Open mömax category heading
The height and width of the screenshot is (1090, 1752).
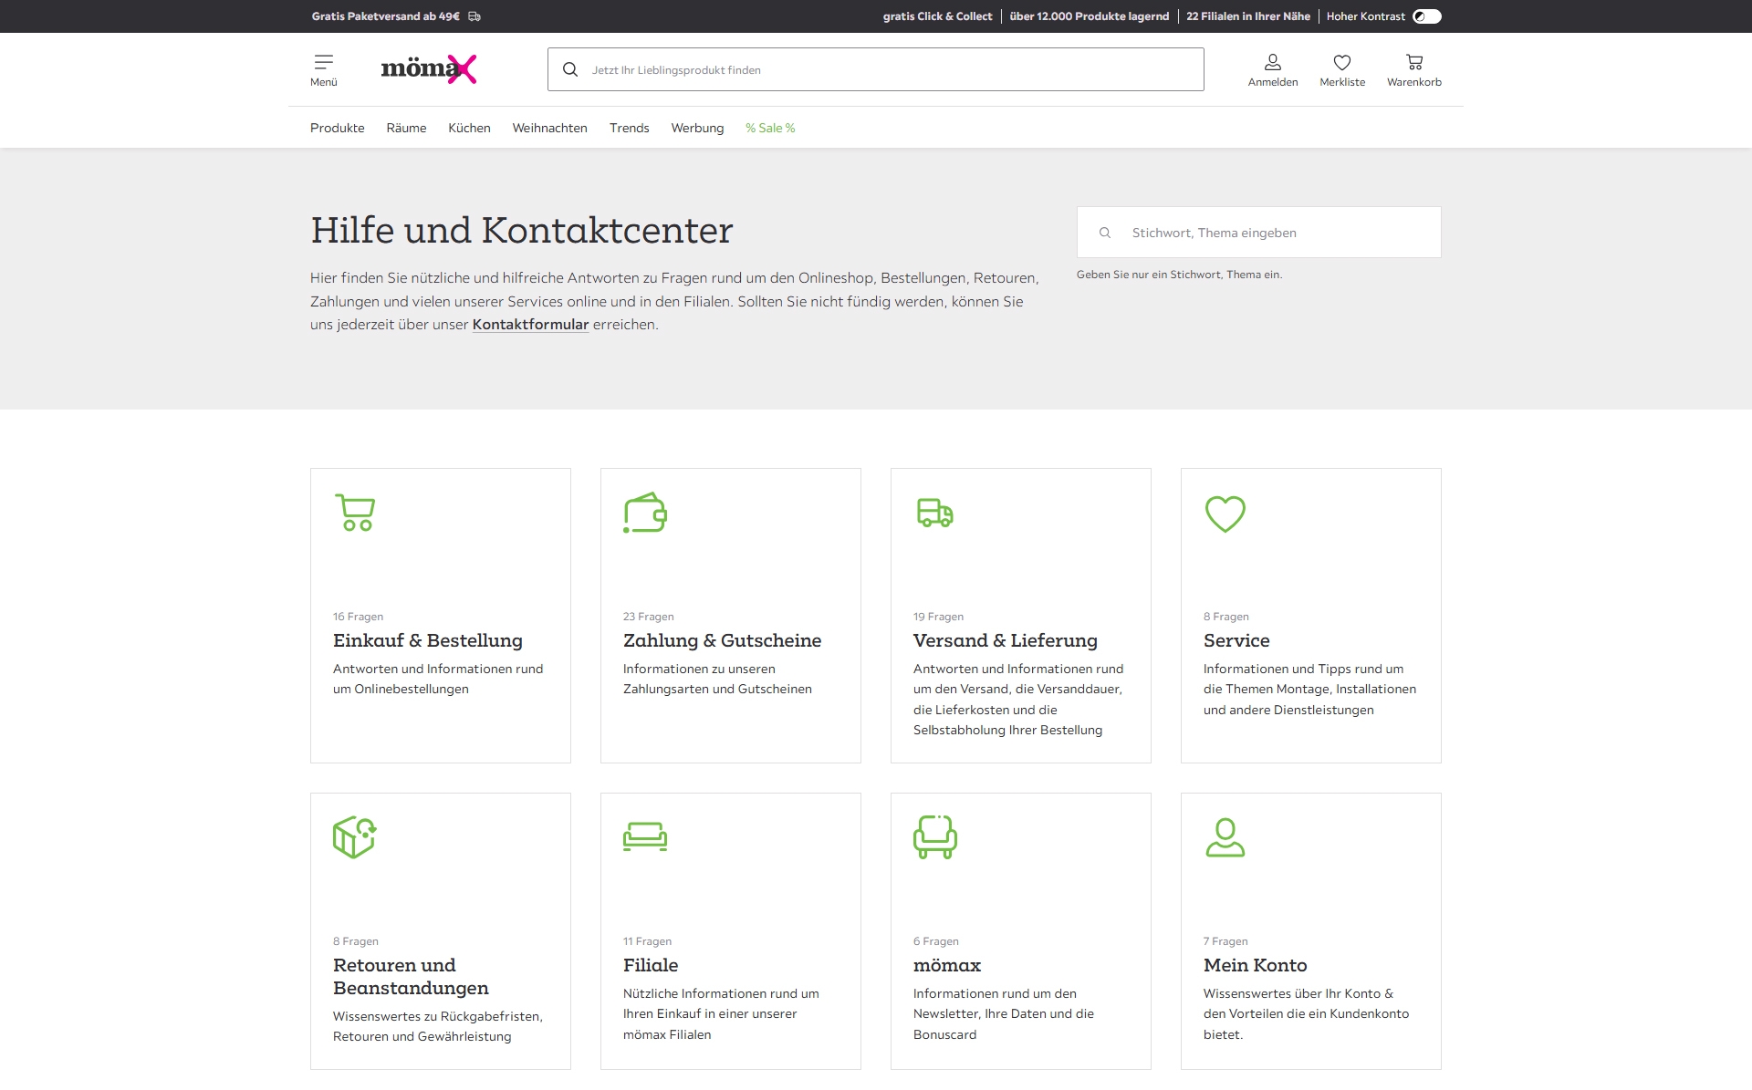point(947,965)
